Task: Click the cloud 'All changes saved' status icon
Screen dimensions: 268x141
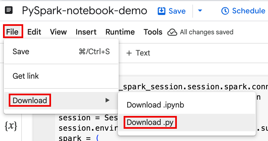Action: click(172, 32)
